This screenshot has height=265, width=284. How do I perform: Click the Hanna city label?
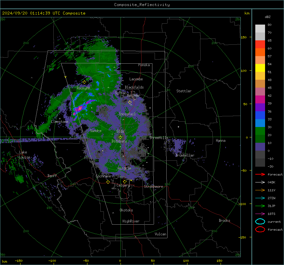point(221,141)
